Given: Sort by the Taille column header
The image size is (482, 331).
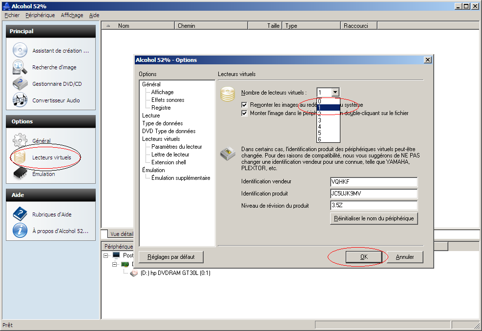Looking at the screenshot, I should [x=265, y=26].
